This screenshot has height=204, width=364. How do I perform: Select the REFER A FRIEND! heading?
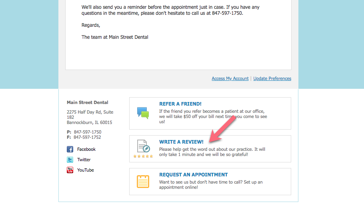click(x=180, y=104)
